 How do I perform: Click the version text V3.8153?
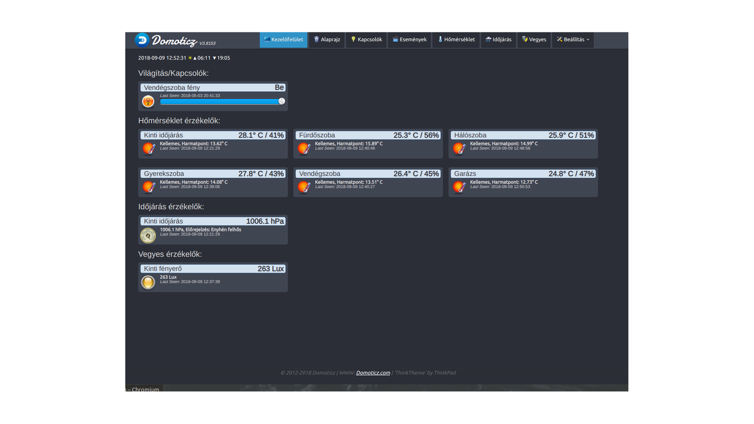pyautogui.click(x=207, y=44)
